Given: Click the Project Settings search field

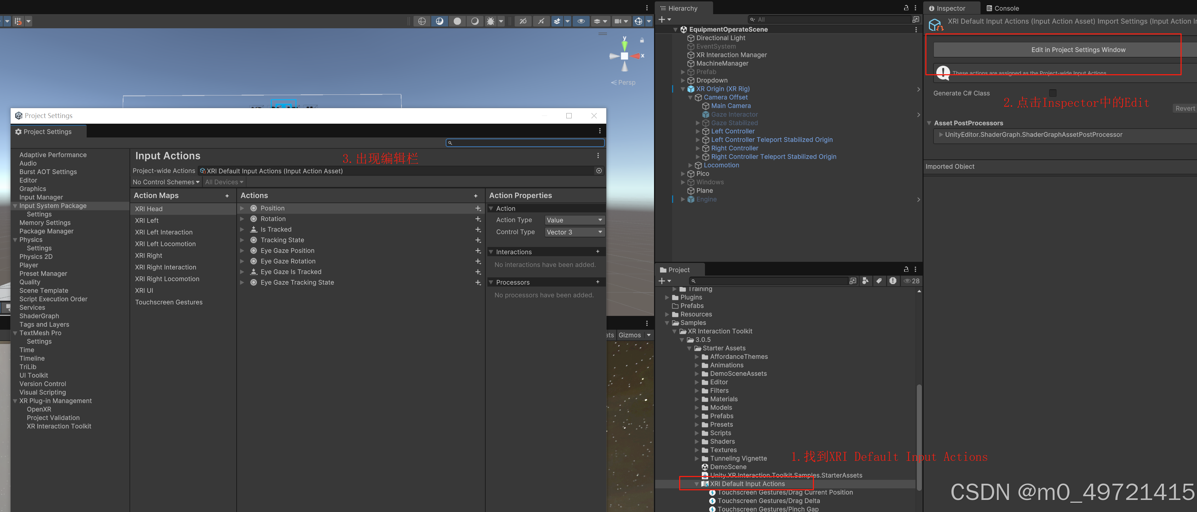Looking at the screenshot, I should coord(525,142).
